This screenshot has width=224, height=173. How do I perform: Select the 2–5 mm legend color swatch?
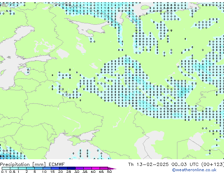[30, 168]
